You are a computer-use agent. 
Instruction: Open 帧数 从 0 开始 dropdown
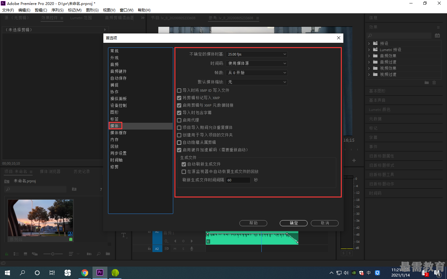(257, 73)
